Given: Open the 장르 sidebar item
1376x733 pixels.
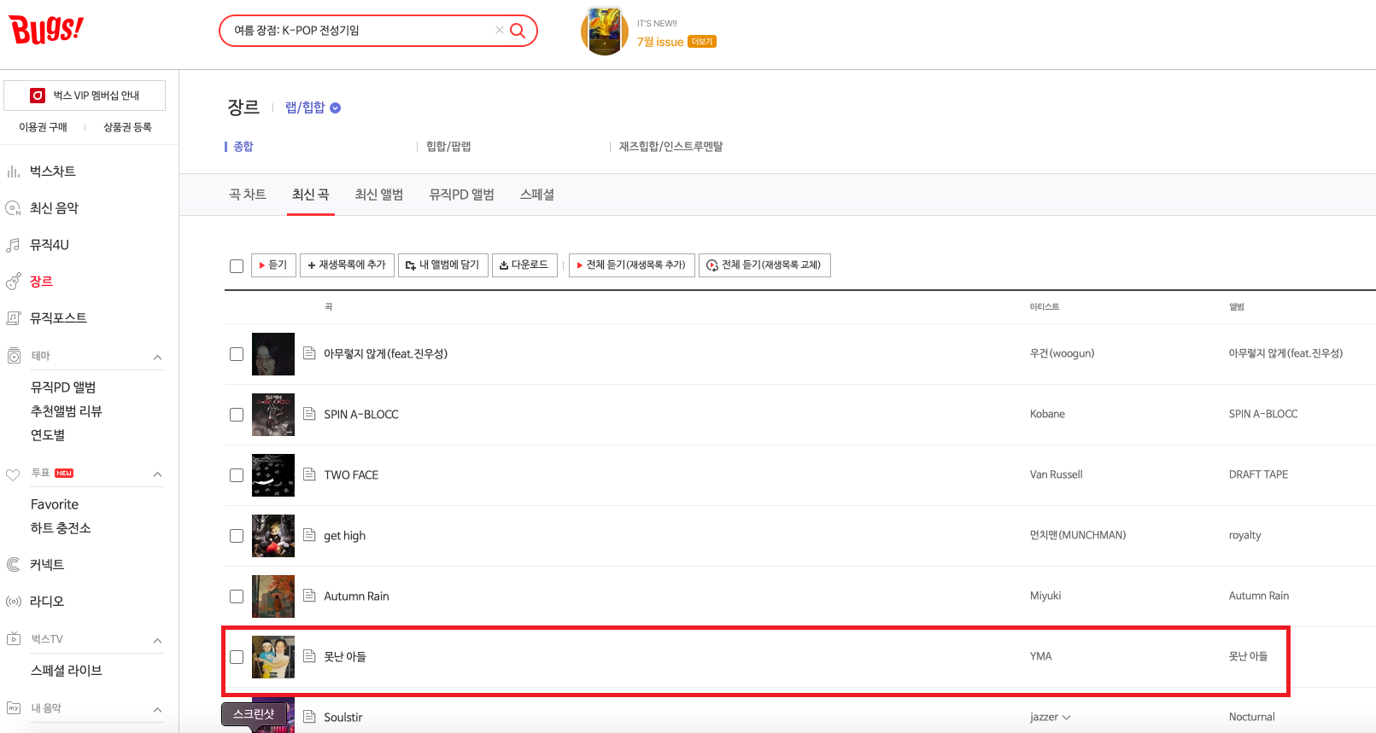Looking at the screenshot, I should pyautogui.click(x=41, y=282).
